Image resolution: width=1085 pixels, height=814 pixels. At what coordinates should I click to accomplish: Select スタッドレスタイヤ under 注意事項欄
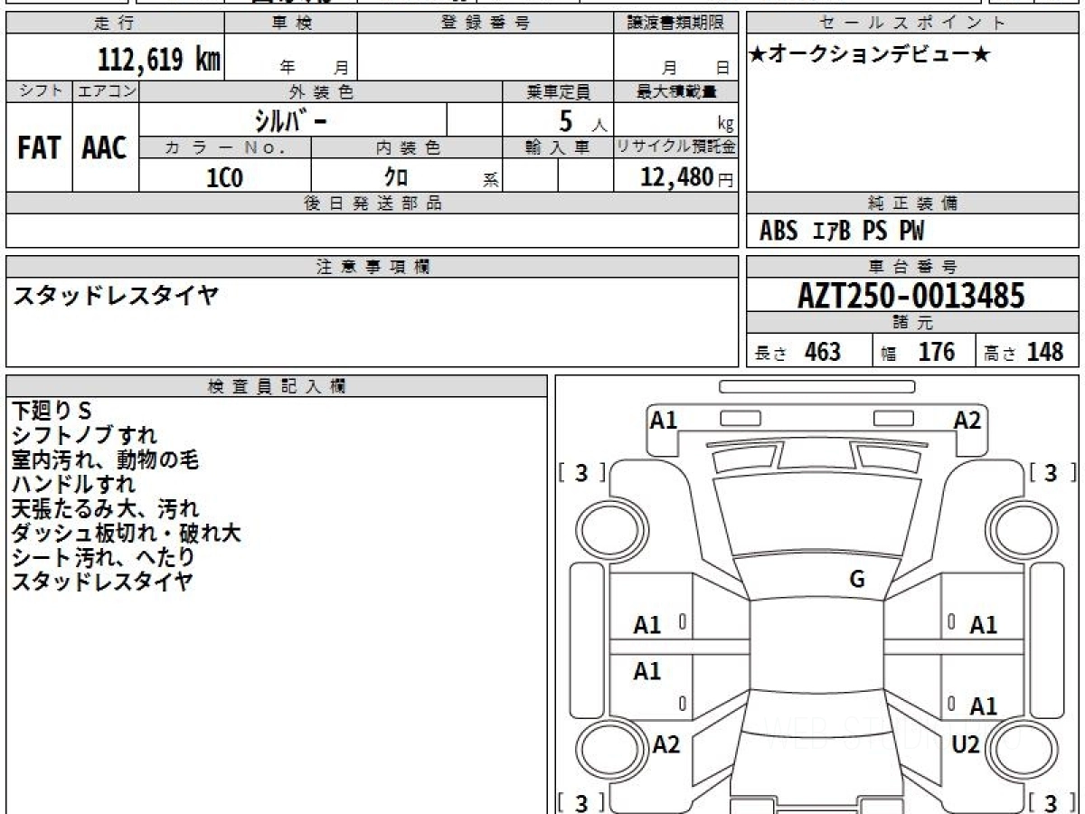click(115, 295)
